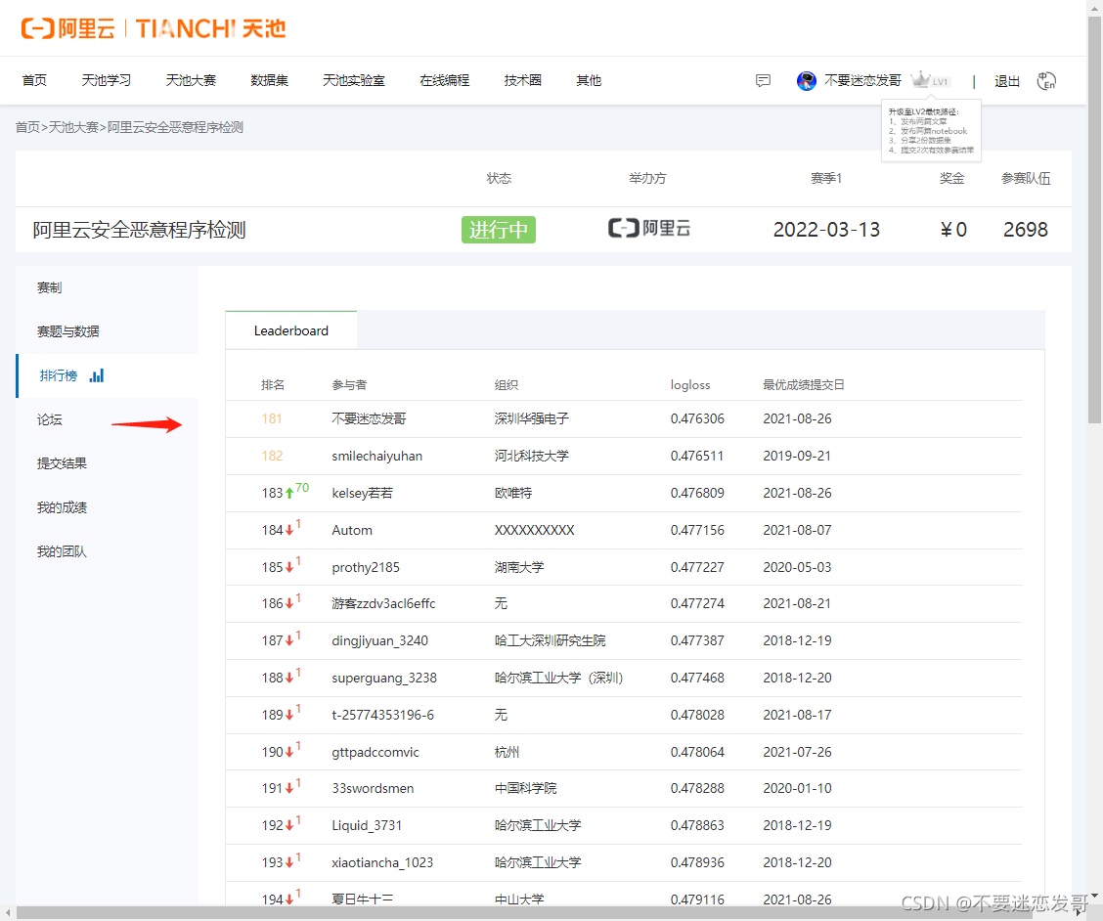
Task: Click the 排名 column header
Action: 273,385
